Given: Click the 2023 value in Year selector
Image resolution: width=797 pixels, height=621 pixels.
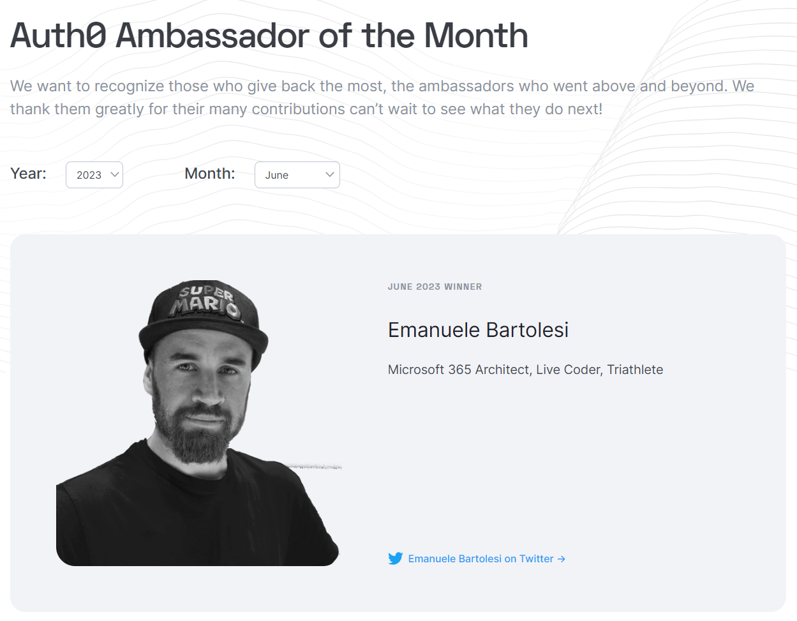Looking at the screenshot, I should point(89,175).
